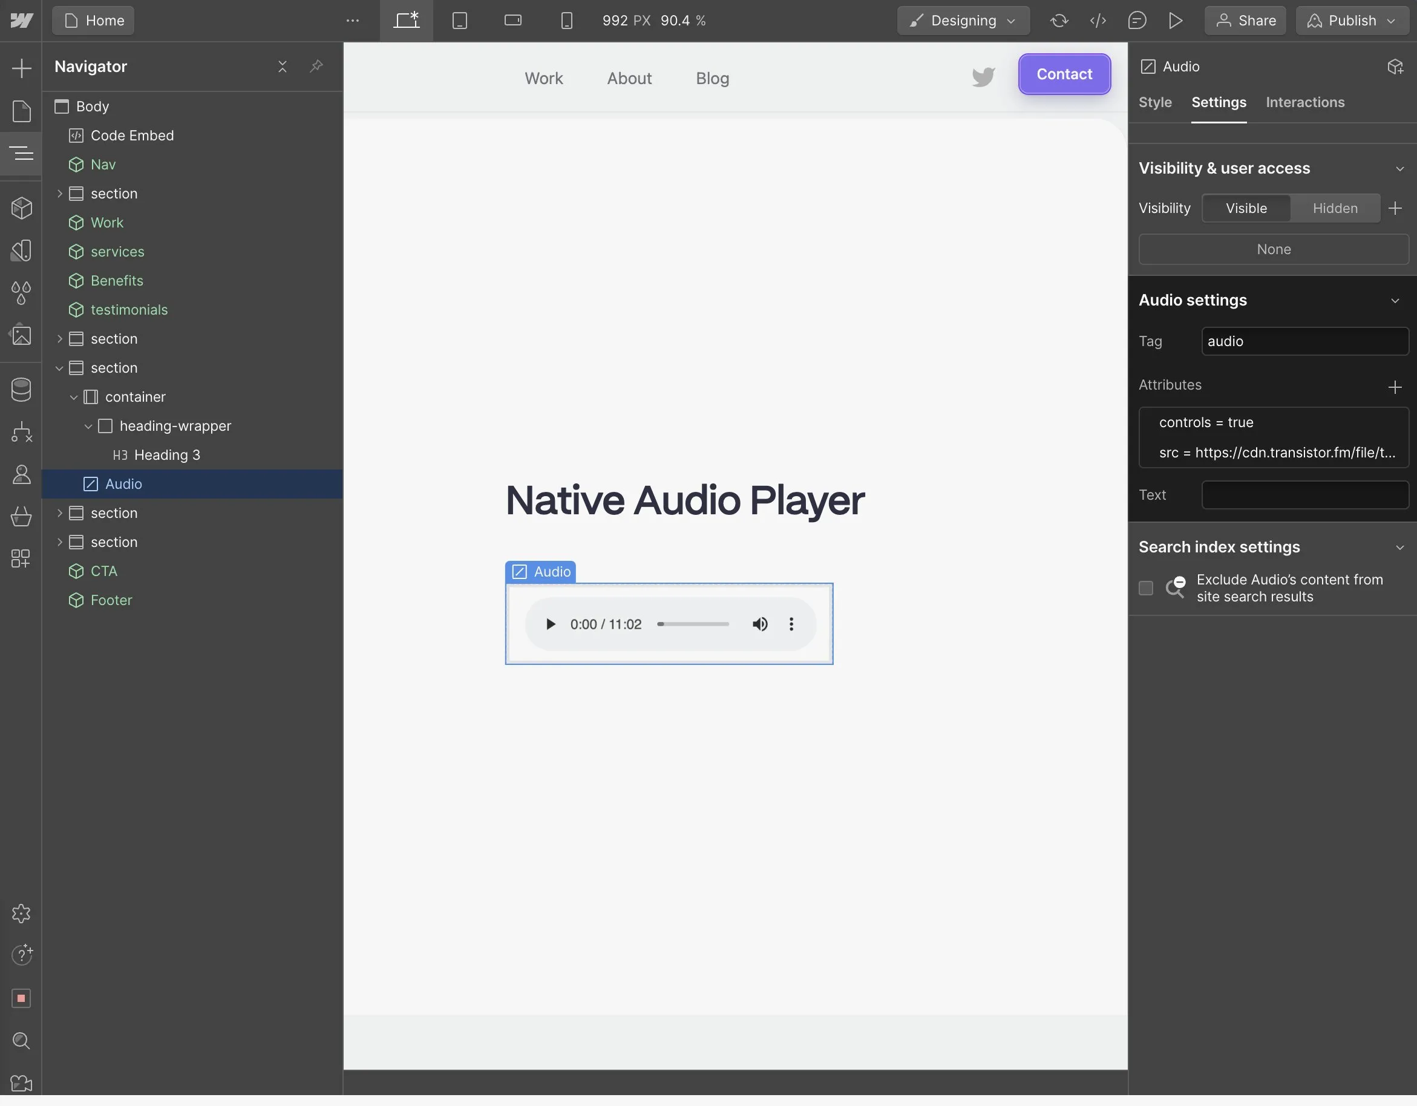
Task: Check Exclude Audio's content from search
Action: 1147,587
